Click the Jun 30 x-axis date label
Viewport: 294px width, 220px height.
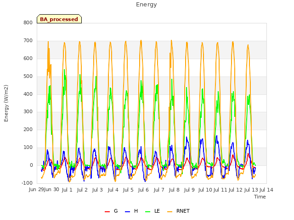51,190
